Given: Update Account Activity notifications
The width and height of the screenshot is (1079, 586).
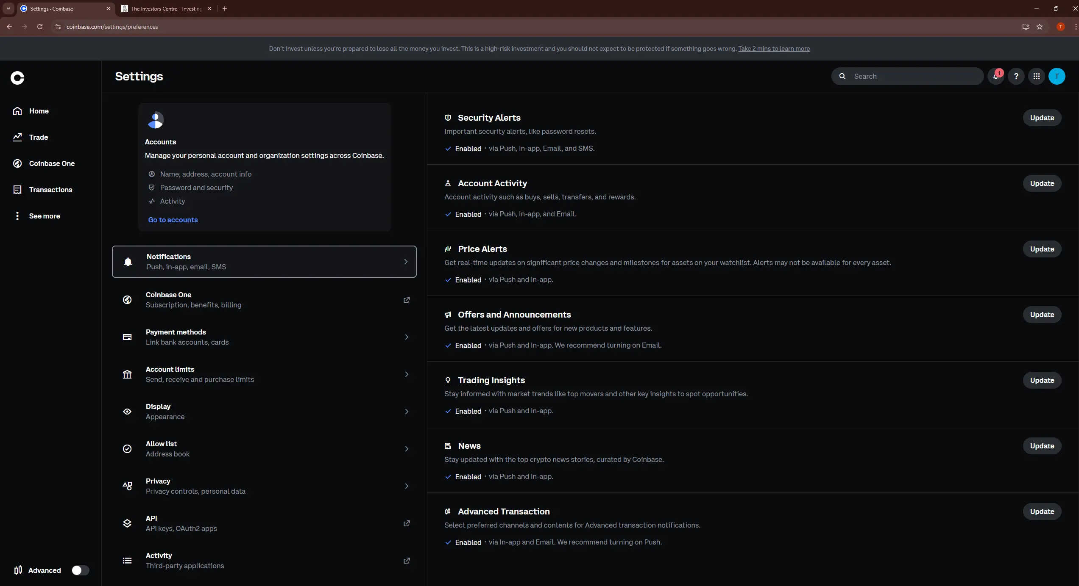Looking at the screenshot, I should 1042,183.
